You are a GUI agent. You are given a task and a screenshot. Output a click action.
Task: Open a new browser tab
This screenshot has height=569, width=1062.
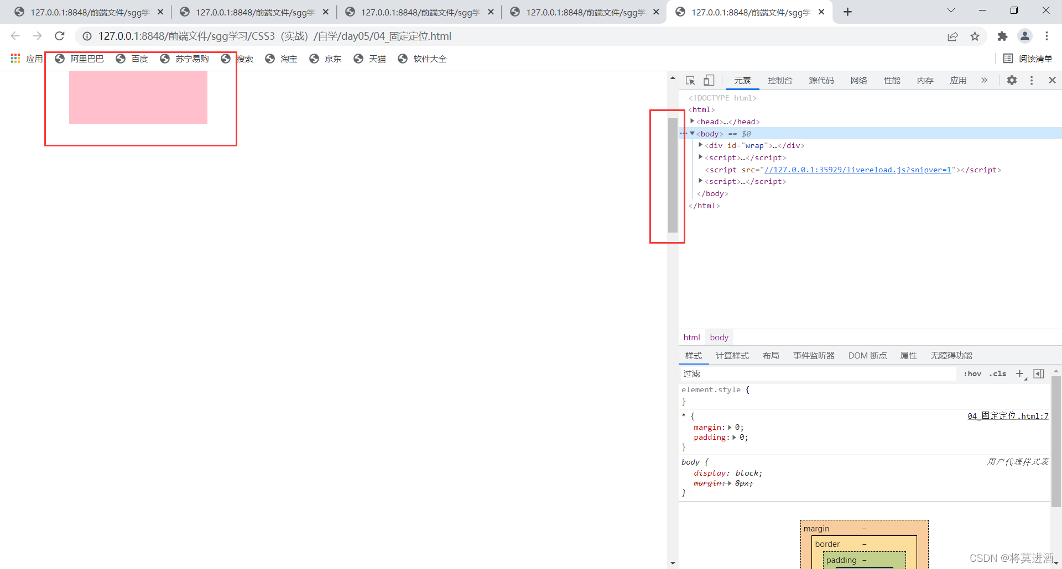(847, 12)
